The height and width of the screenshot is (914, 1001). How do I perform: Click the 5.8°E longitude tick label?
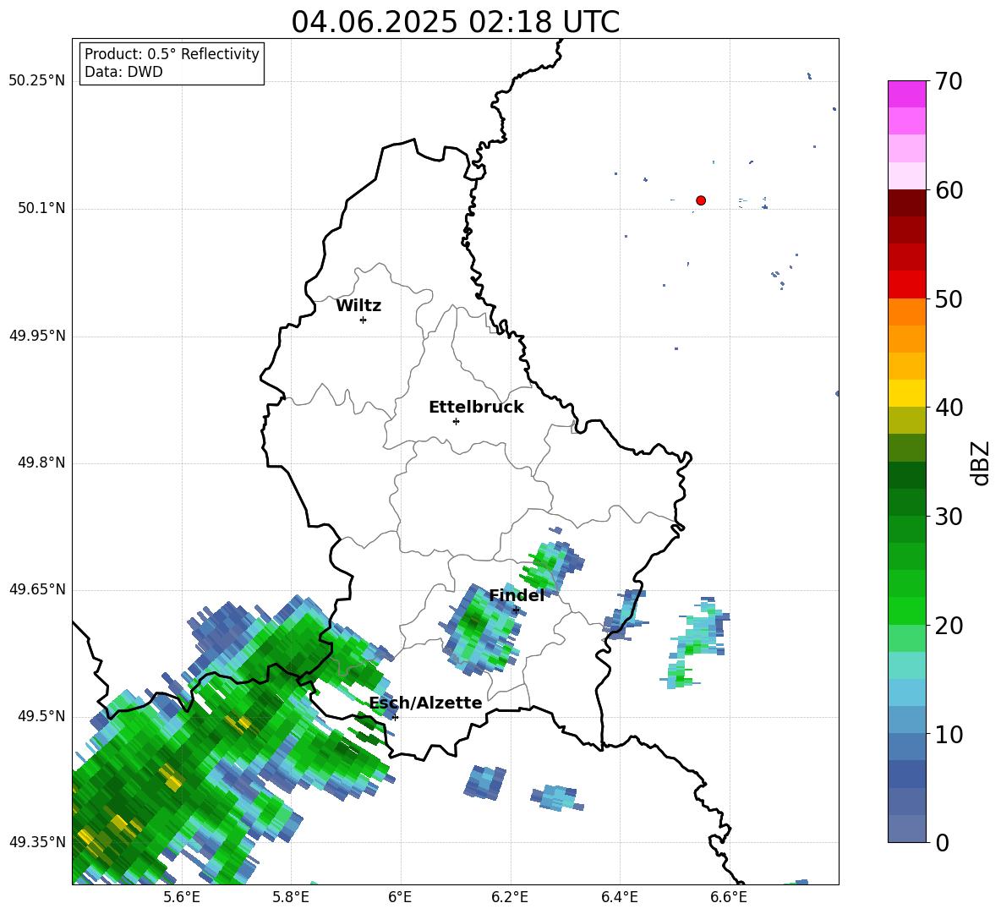point(291,897)
